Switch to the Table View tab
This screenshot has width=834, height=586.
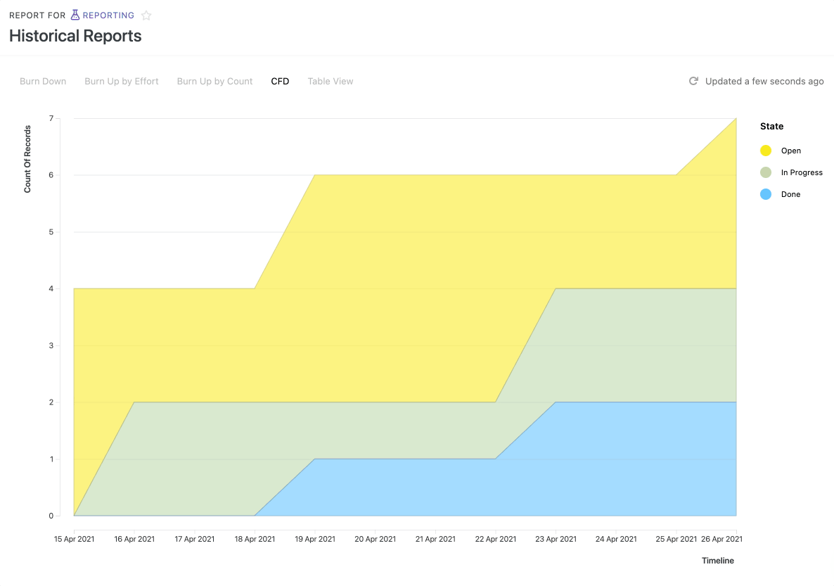(330, 81)
